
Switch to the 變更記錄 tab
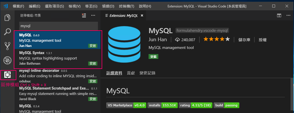147,73
